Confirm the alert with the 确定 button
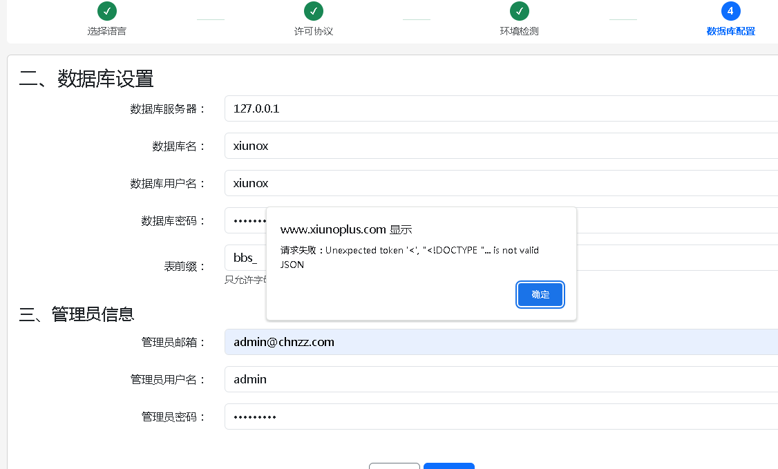This screenshot has height=469, width=778. click(x=540, y=294)
